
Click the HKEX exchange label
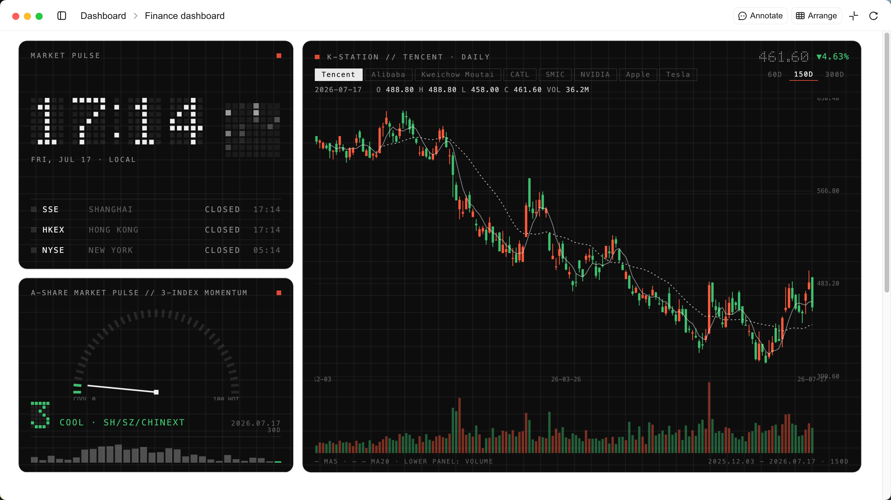[53, 230]
